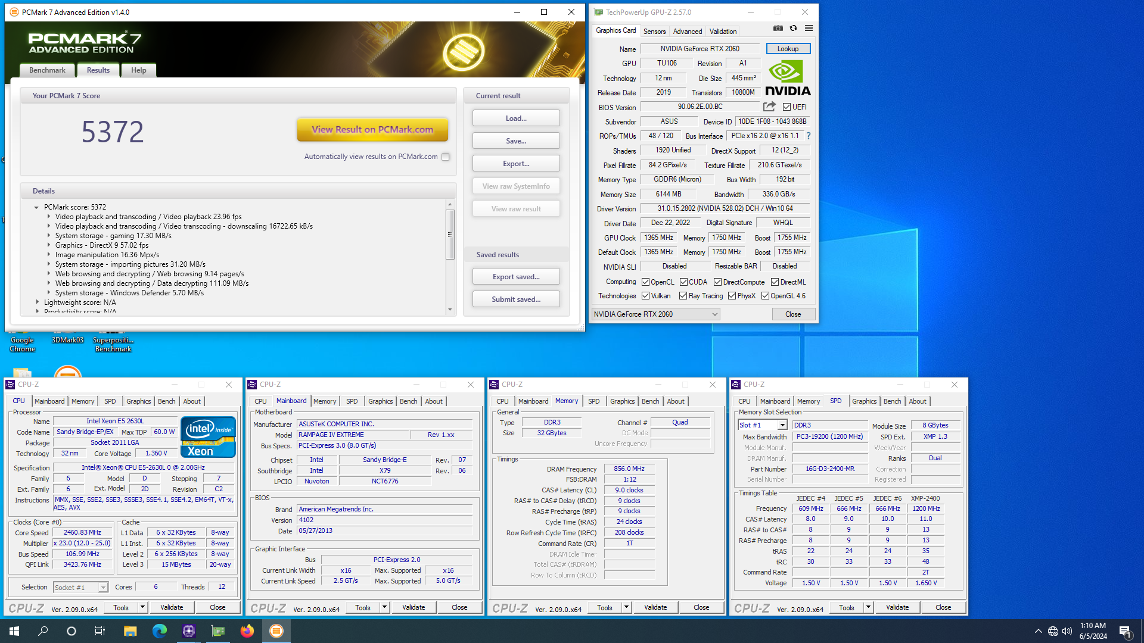
Task: Open the GPU-Z hamburger menu
Action: 809,29
